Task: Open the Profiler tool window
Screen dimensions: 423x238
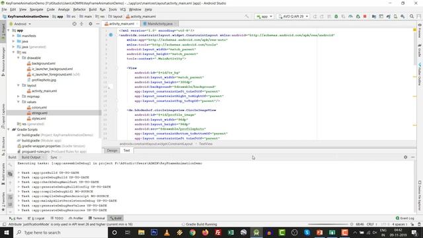Action: (76, 218)
